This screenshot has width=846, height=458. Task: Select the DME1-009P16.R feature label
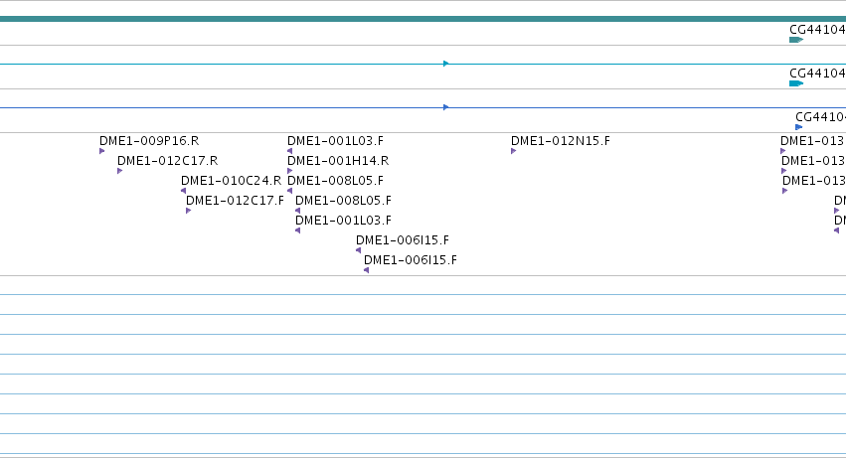[149, 141]
